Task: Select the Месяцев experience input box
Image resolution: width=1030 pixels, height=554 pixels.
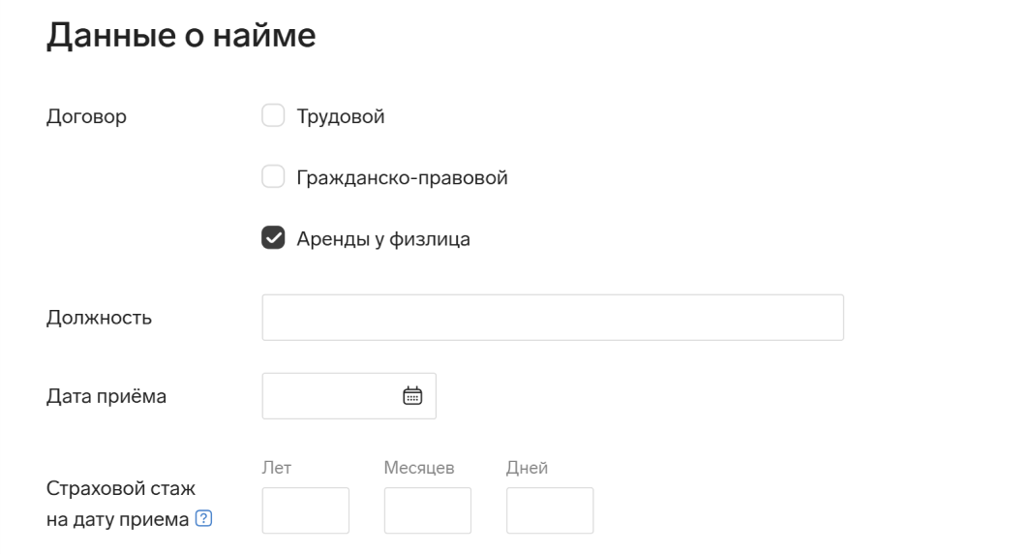Action: click(428, 510)
